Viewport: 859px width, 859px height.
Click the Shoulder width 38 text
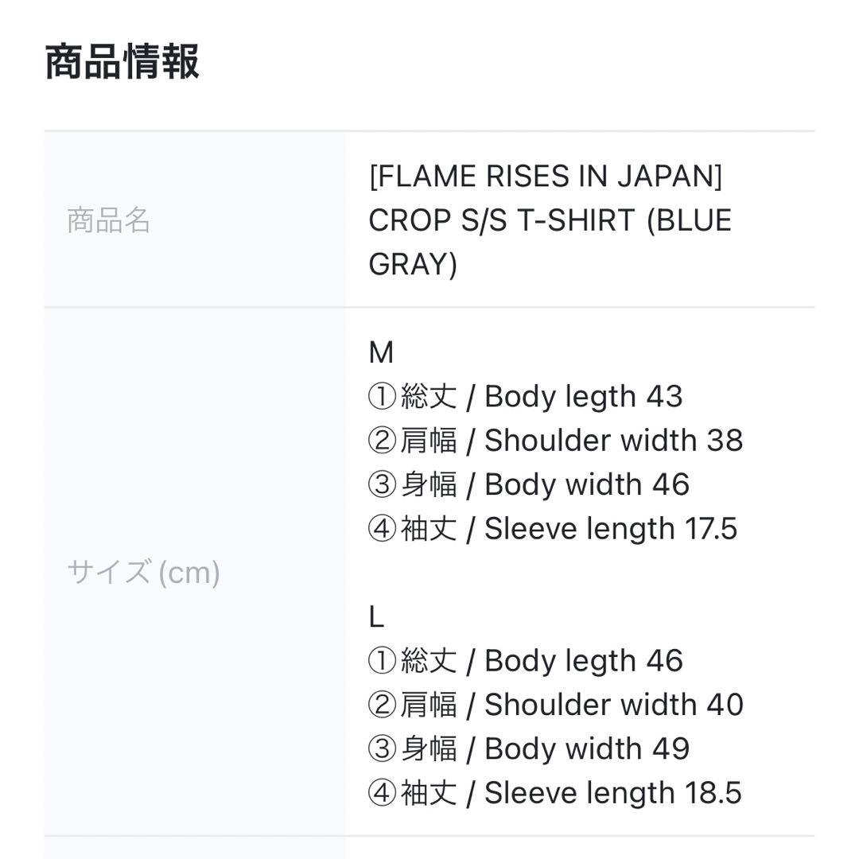(x=613, y=441)
